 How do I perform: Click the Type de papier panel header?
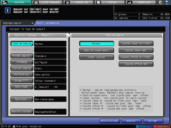[117, 35]
